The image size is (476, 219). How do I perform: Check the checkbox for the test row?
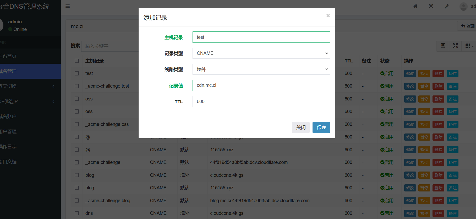coord(77,73)
